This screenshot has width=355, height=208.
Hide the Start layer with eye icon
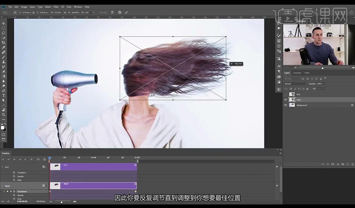point(285,100)
